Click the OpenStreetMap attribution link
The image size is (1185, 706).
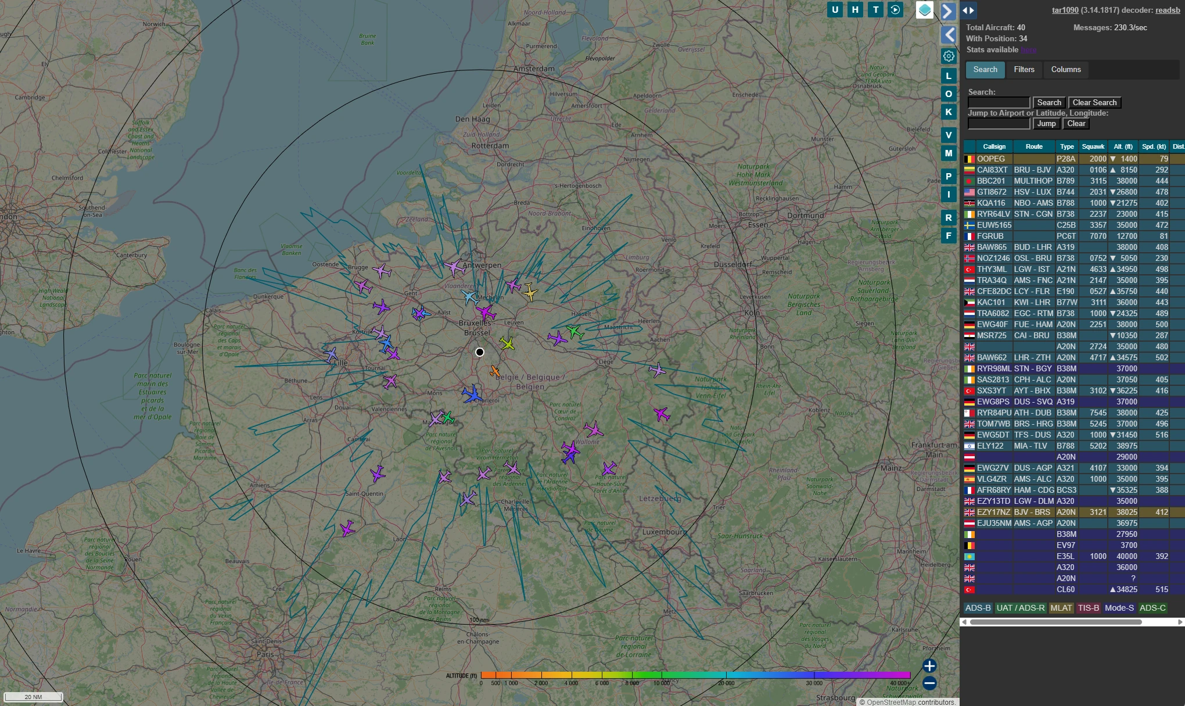pos(891,702)
